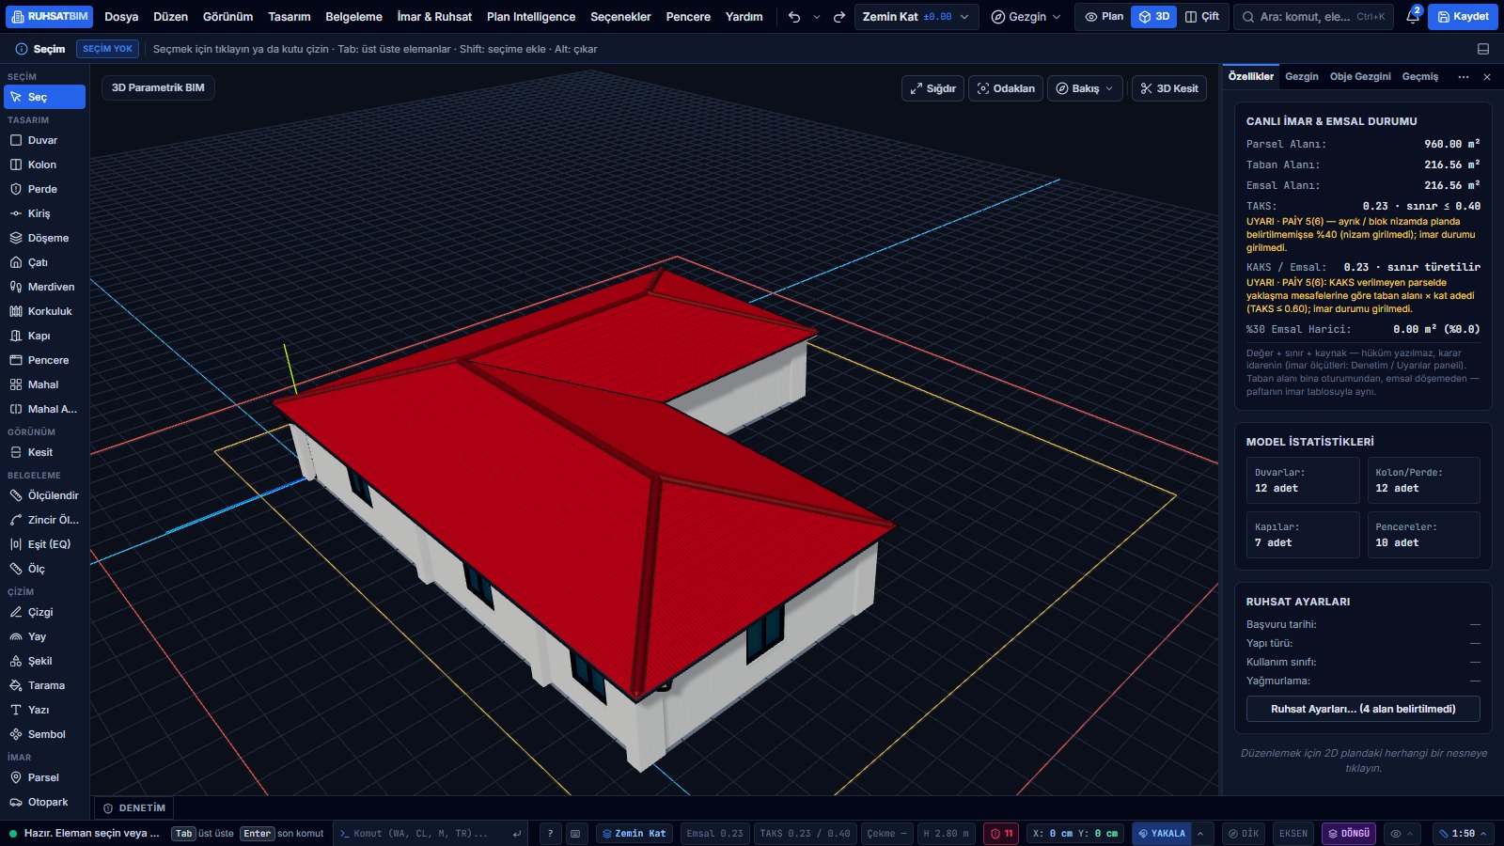Open keyboard shortcuts icon in status bar
The width and height of the screenshot is (1504, 846).
(575, 834)
